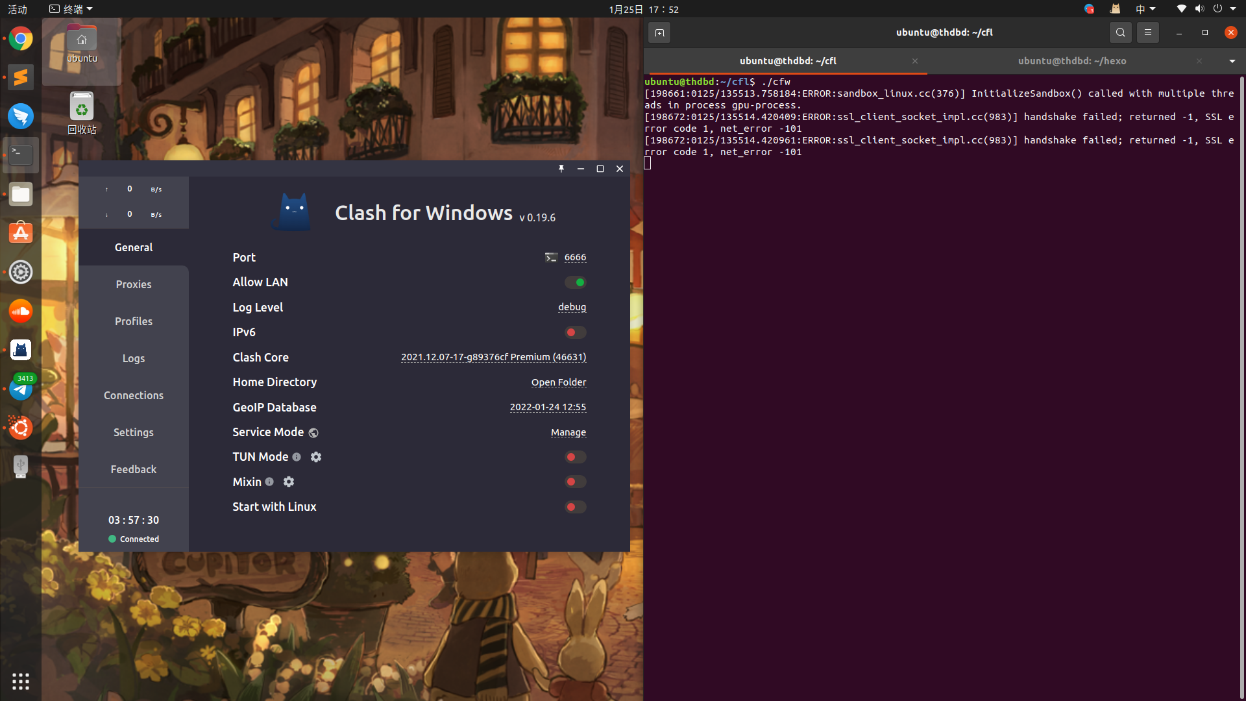
Task: Click the TUN Mode info icon
Action: (x=297, y=457)
